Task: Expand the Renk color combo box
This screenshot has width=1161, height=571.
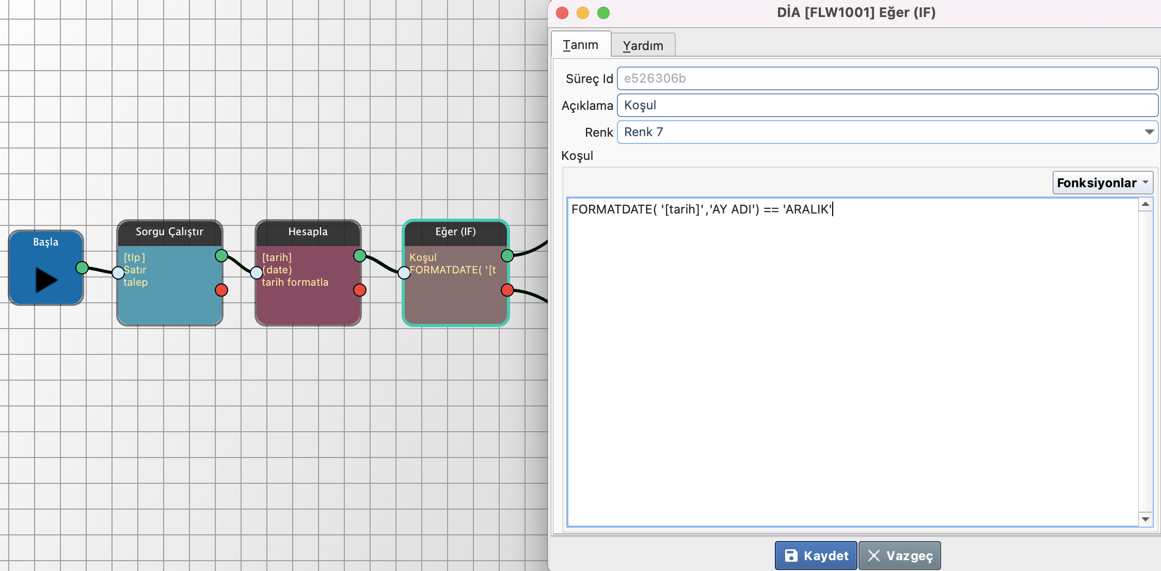Action: [1149, 132]
